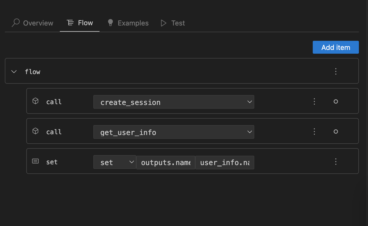
Task: Toggle the circle on get_user_info row
Action: point(336,132)
